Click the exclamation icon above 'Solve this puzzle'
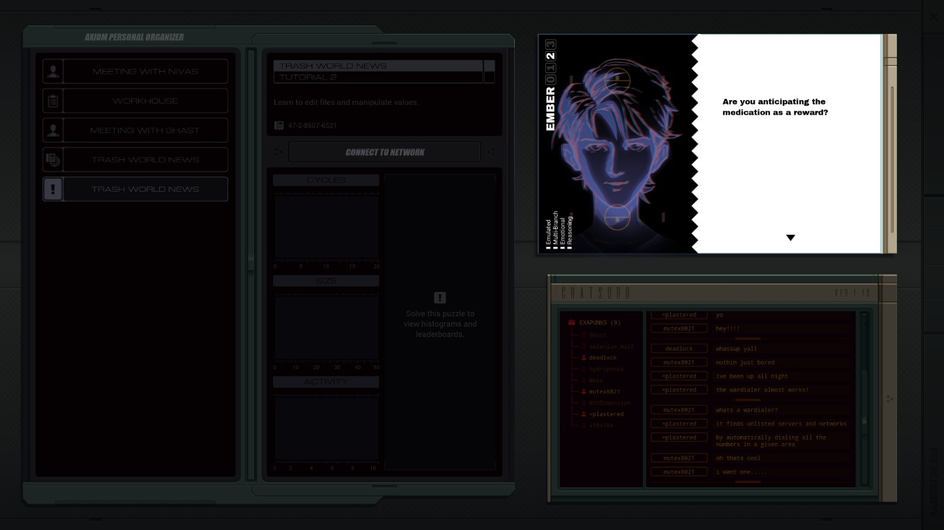Viewport: 944px width, 530px height. tap(440, 297)
